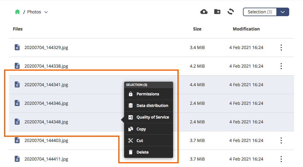This screenshot has height=167, width=303.
Task: Click the 4.2 MiB size value
Action: pos(197,66)
